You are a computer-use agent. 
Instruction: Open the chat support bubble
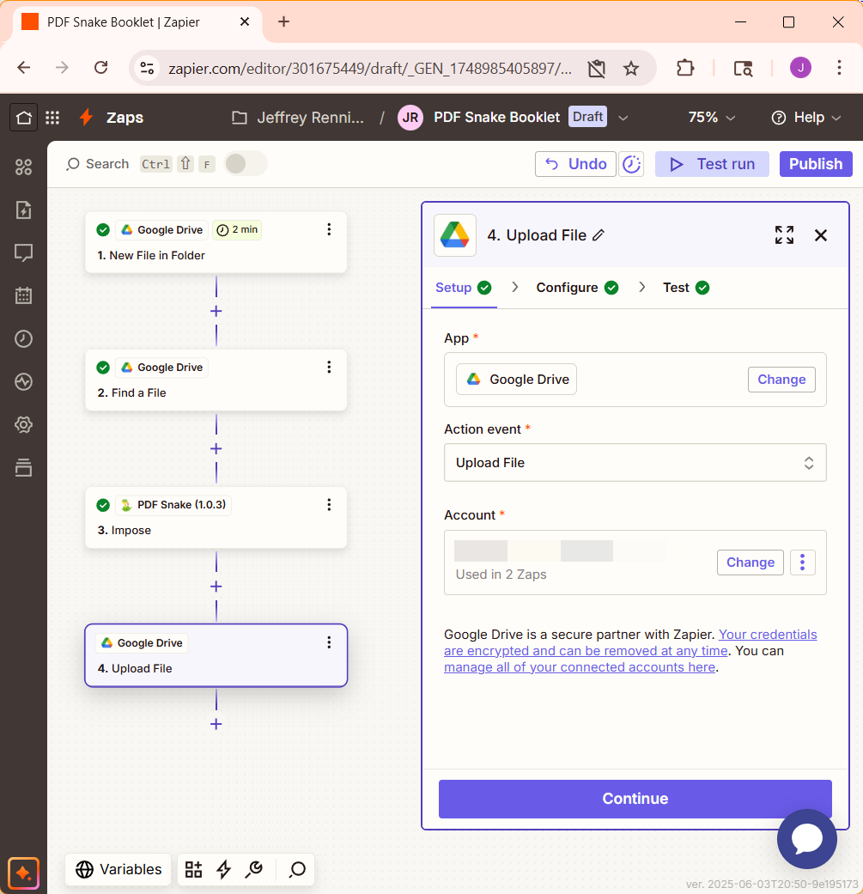pyautogui.click(x=807, y=839)
